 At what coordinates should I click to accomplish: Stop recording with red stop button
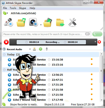pyautogui.click(x=6, y=42)
